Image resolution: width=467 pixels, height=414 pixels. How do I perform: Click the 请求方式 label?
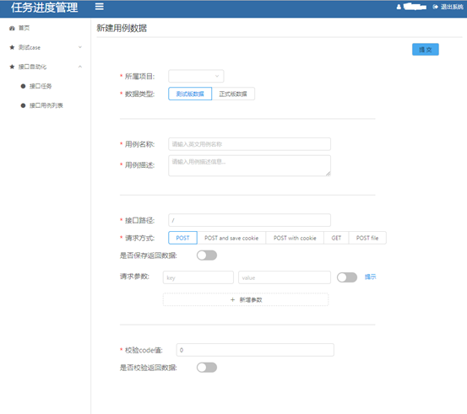(x=139, y=238)
